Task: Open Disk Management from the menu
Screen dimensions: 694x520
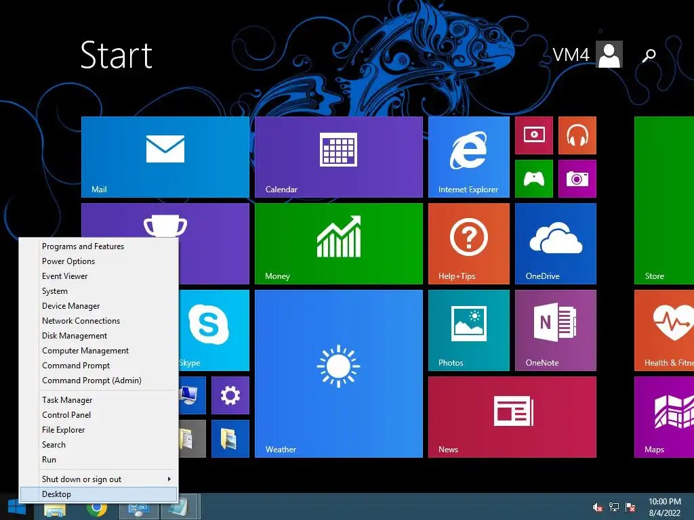Action: coord(98,336)
